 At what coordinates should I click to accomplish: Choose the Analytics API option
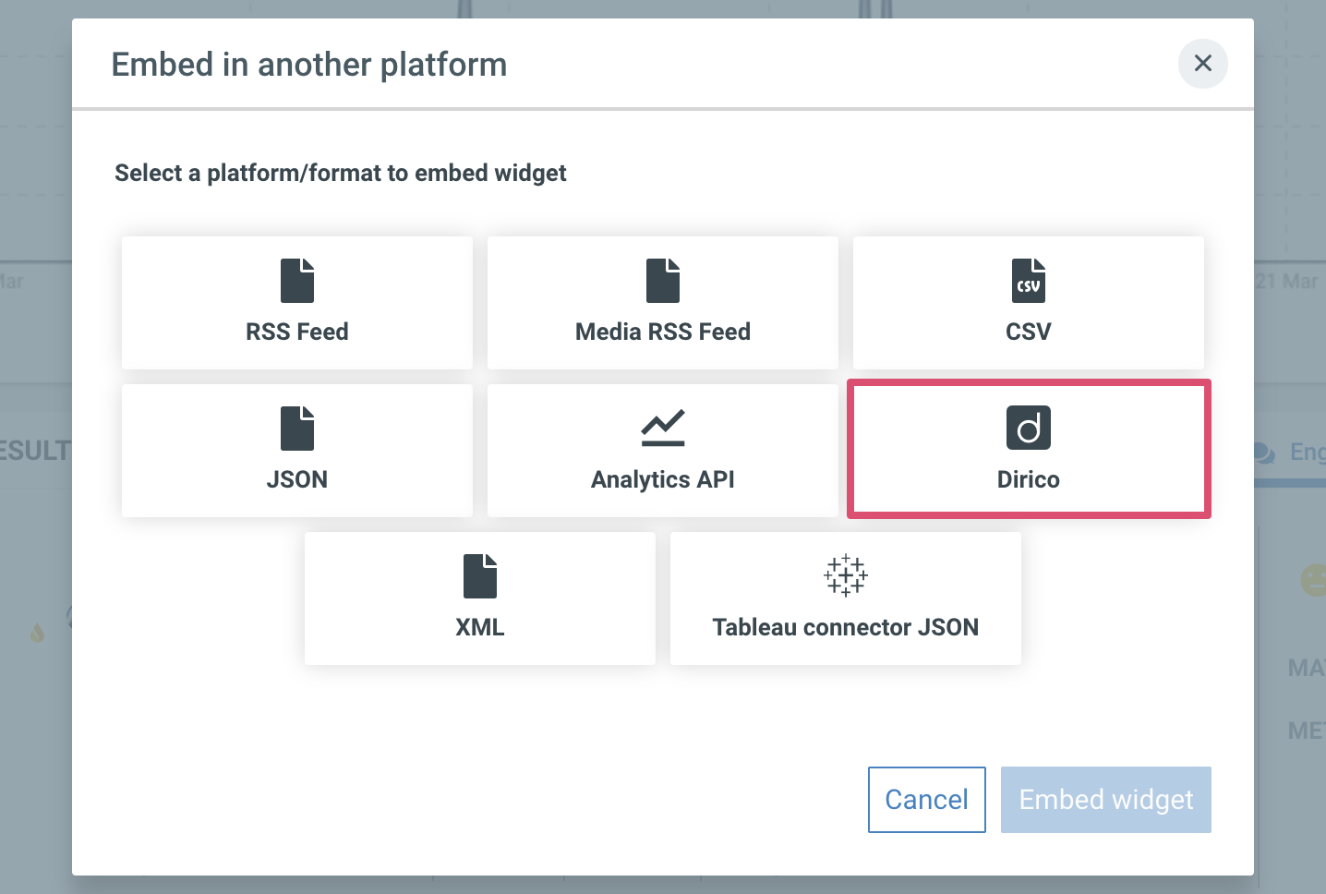pos(663,451)
